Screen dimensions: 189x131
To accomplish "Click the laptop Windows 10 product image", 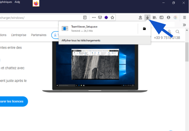I will [x=95, y=67].
